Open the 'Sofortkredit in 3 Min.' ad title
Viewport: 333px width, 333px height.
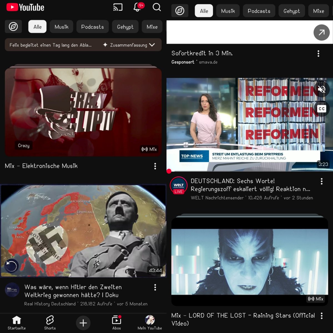[x=202, y=53]
